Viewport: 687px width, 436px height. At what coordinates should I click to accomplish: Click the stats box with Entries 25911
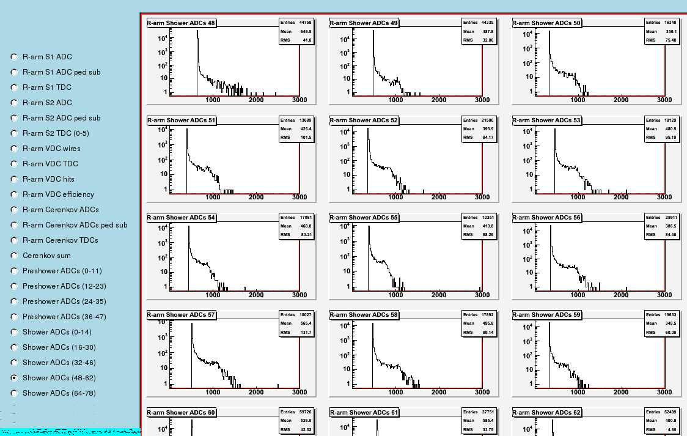(662, 226)
